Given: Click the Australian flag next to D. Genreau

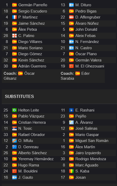Looking at the screenshot, I should [x=14, y=147].
